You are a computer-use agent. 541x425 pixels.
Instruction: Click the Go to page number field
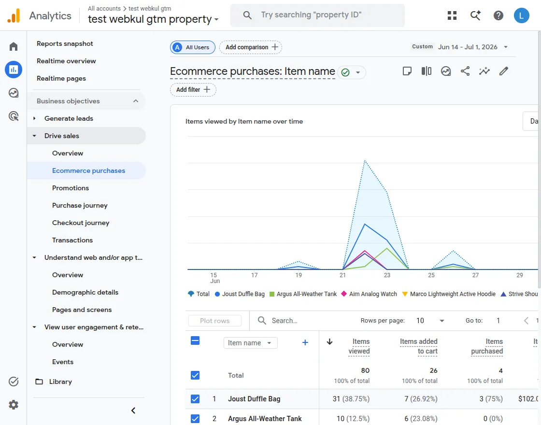pyautogui.click(x=498, y=321)
